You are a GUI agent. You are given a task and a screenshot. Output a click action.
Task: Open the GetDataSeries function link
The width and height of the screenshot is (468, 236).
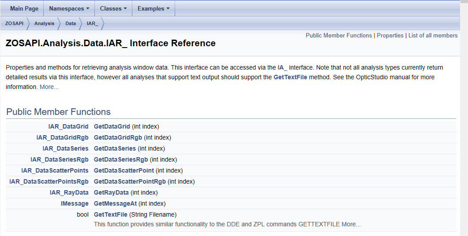115,148
